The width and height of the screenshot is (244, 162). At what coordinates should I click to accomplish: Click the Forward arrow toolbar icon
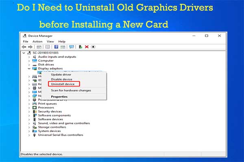click(30, 47)
